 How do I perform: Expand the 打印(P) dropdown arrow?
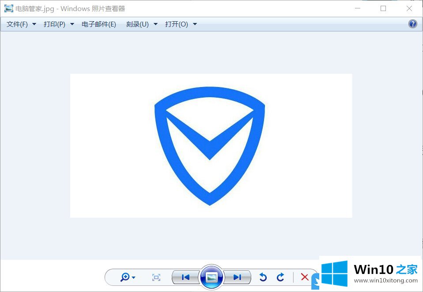tap(72, 24)
